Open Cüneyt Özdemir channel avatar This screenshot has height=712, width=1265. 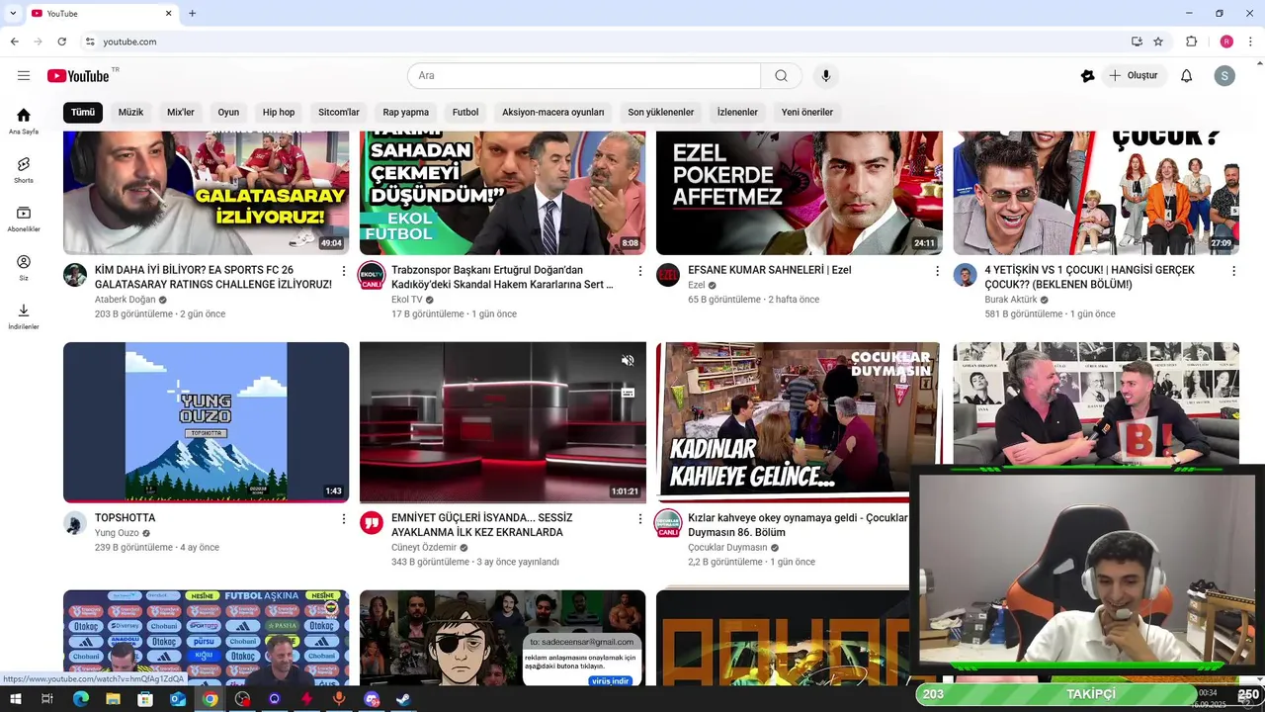372,523
